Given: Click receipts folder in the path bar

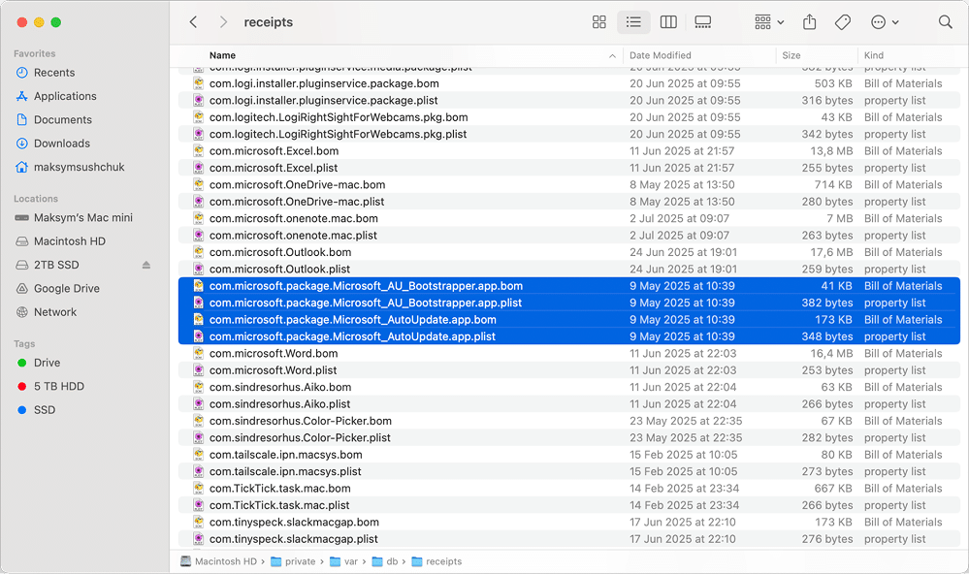Looking at the screenshot, I should pos(436,561).
